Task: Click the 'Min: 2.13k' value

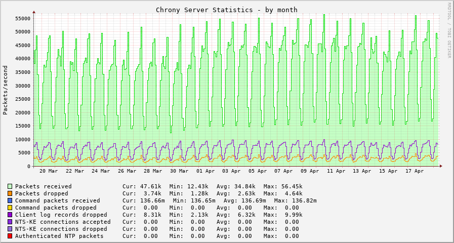Action: 189,215
